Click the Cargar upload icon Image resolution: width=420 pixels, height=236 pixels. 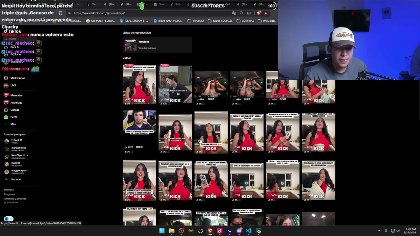click(6, 110)
